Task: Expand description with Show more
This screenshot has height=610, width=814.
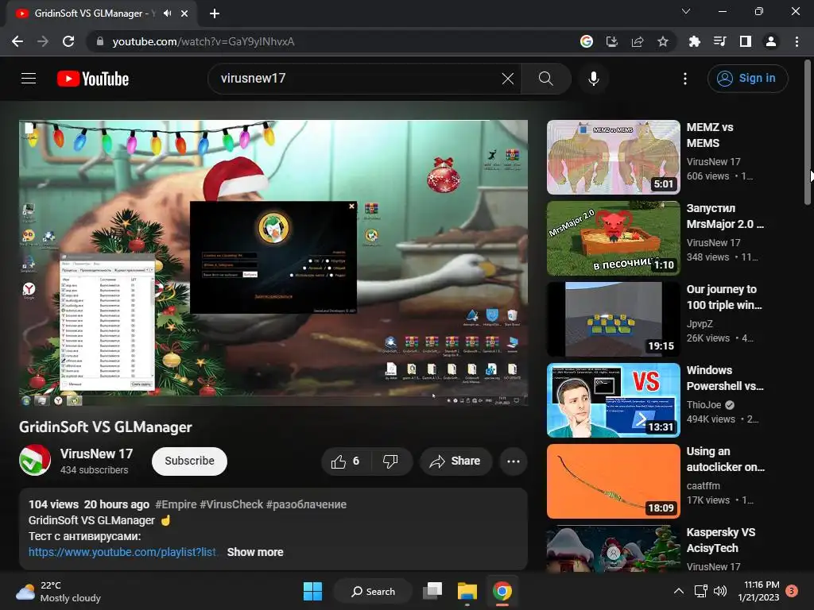Action: click(255, 553)
